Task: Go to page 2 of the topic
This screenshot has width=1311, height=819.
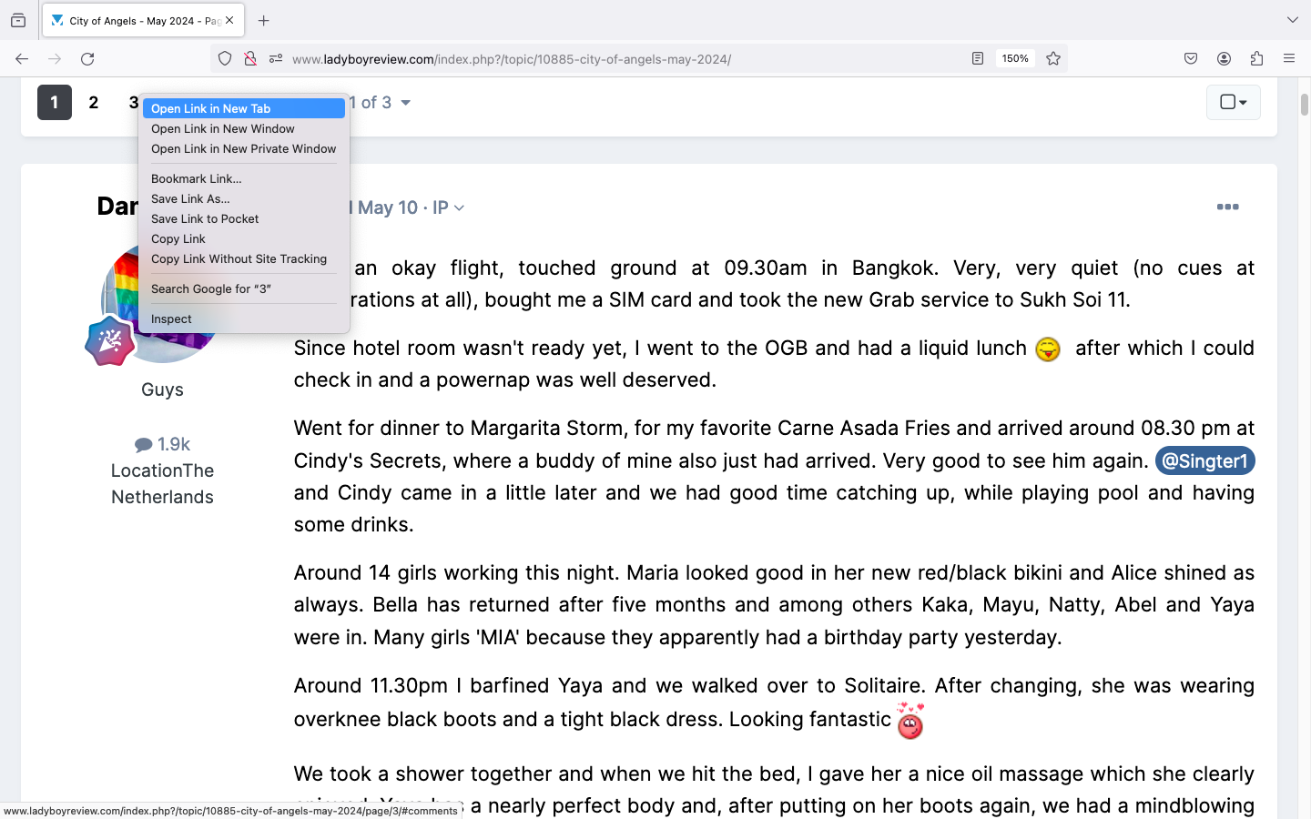Action: point(93,102)
